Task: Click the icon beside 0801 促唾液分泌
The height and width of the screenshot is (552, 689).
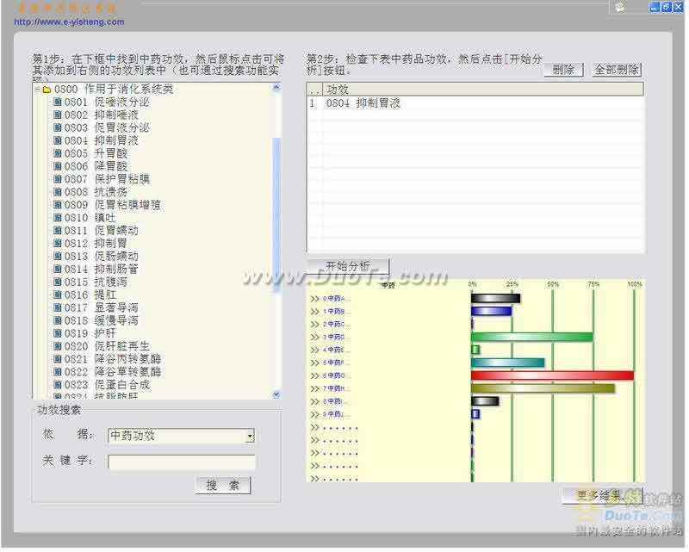Action: tap(57, 102)
